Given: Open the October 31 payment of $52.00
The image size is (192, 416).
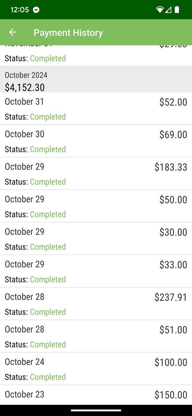Looking at the screenshot, I should point(96,108).
